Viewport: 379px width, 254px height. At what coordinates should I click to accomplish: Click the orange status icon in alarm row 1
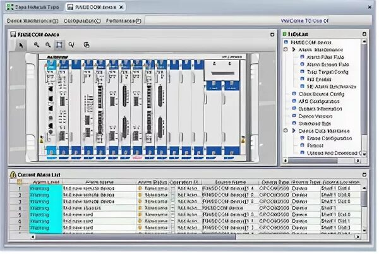140,188
